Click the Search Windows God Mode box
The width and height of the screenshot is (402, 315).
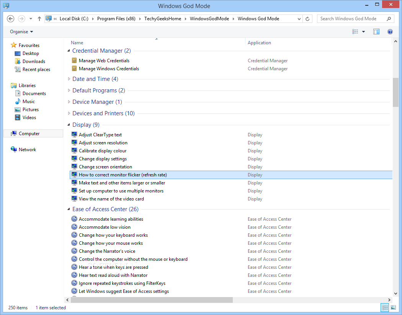point(355,19)
